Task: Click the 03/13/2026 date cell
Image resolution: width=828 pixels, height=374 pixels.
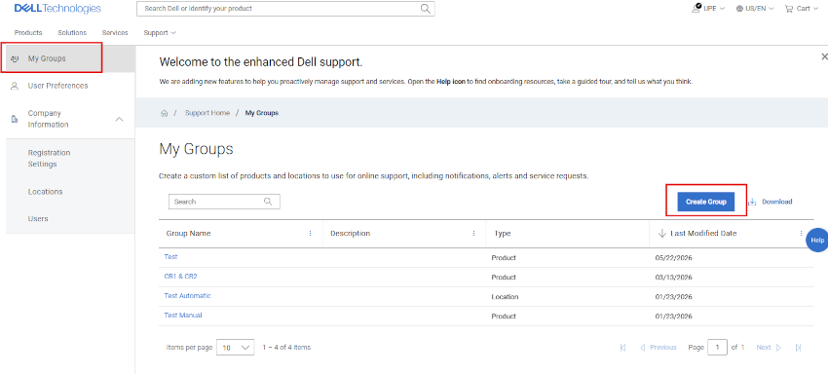Action: point(673,278)
